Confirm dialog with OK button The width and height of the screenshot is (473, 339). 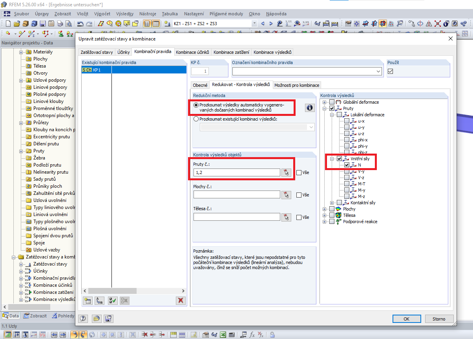[407, 319]
